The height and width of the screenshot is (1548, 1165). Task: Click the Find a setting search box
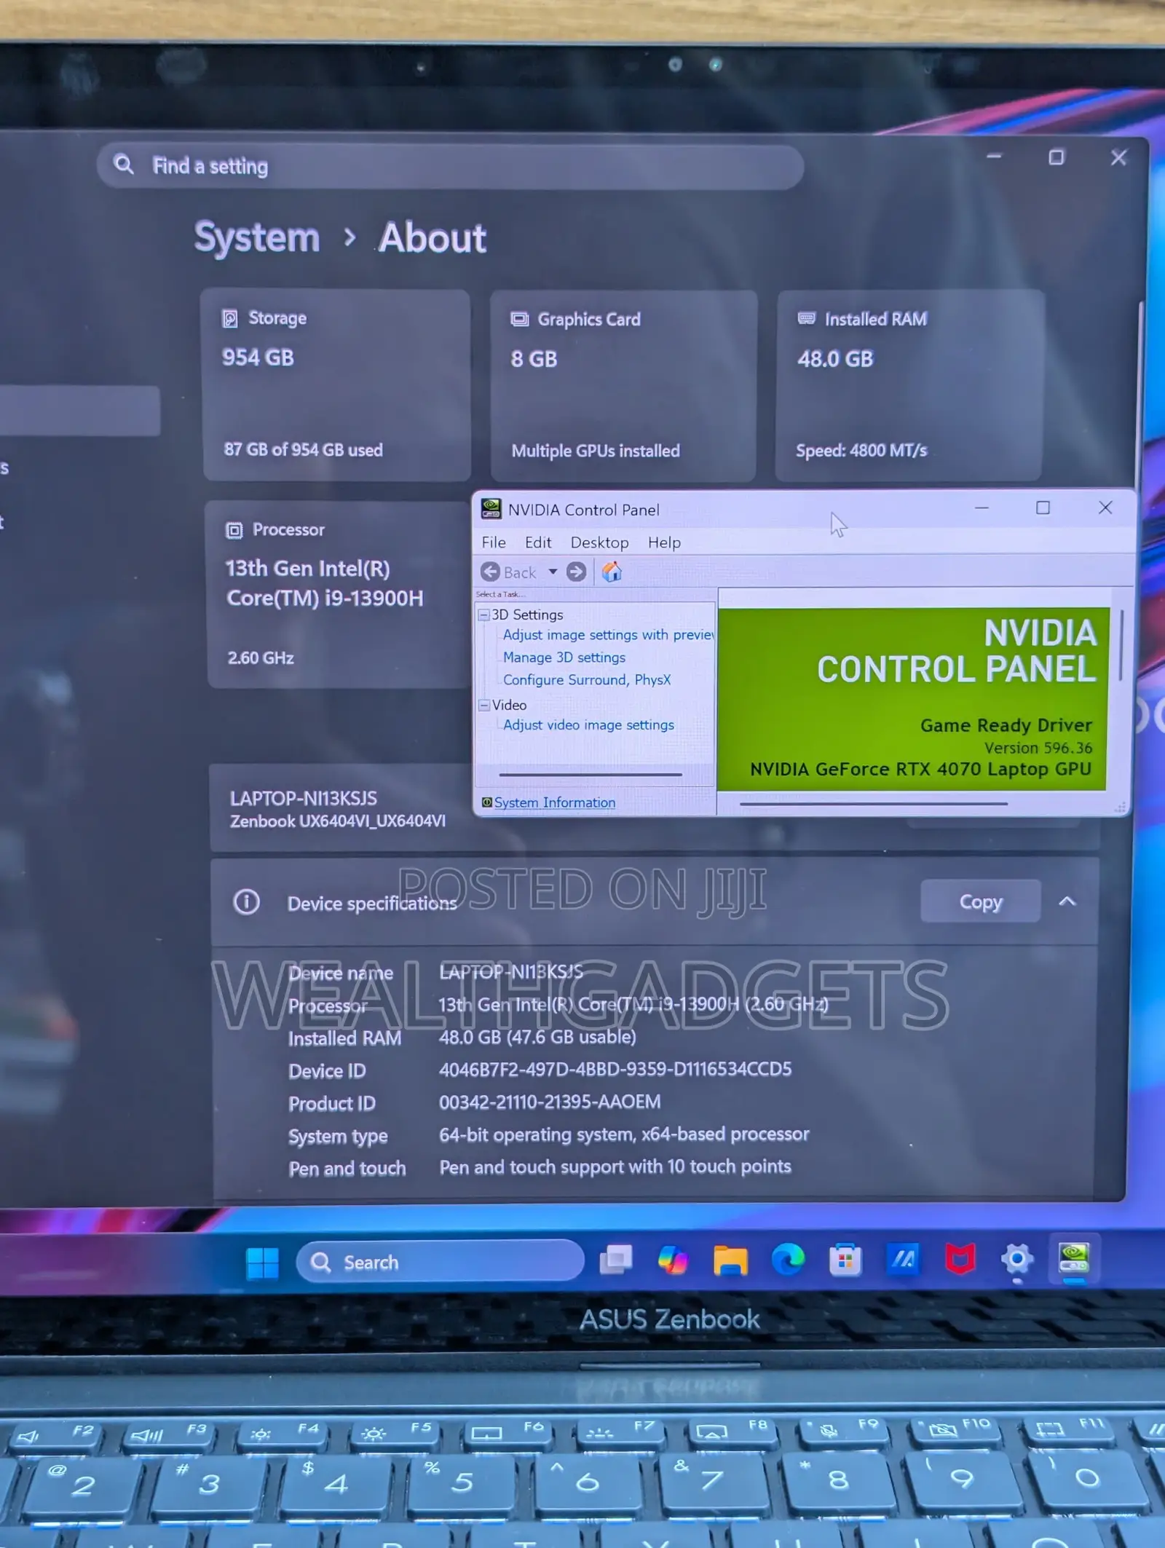pos(450,167)
